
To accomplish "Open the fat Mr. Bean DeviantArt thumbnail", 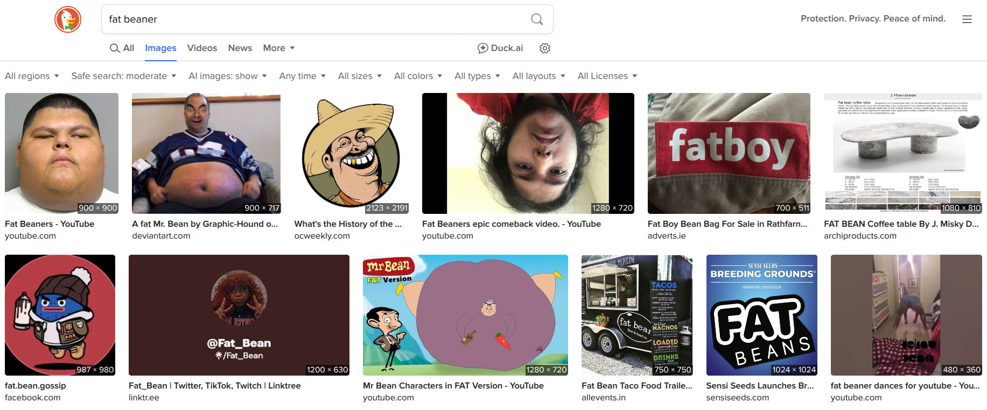I will [x=206, y=153].
